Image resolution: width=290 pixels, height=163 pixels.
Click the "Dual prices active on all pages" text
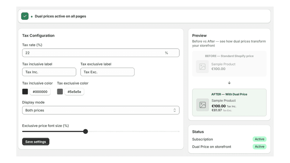61,16
